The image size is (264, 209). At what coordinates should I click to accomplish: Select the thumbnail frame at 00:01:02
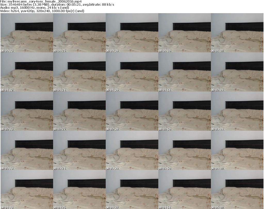[x=237, y=33]
